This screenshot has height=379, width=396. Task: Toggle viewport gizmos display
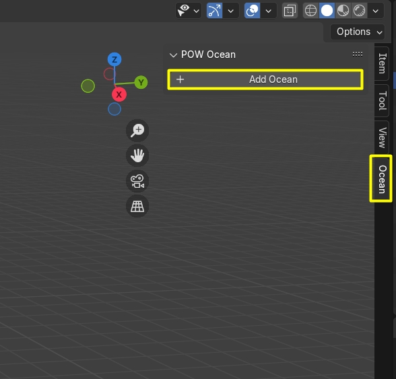click(214, 11)
